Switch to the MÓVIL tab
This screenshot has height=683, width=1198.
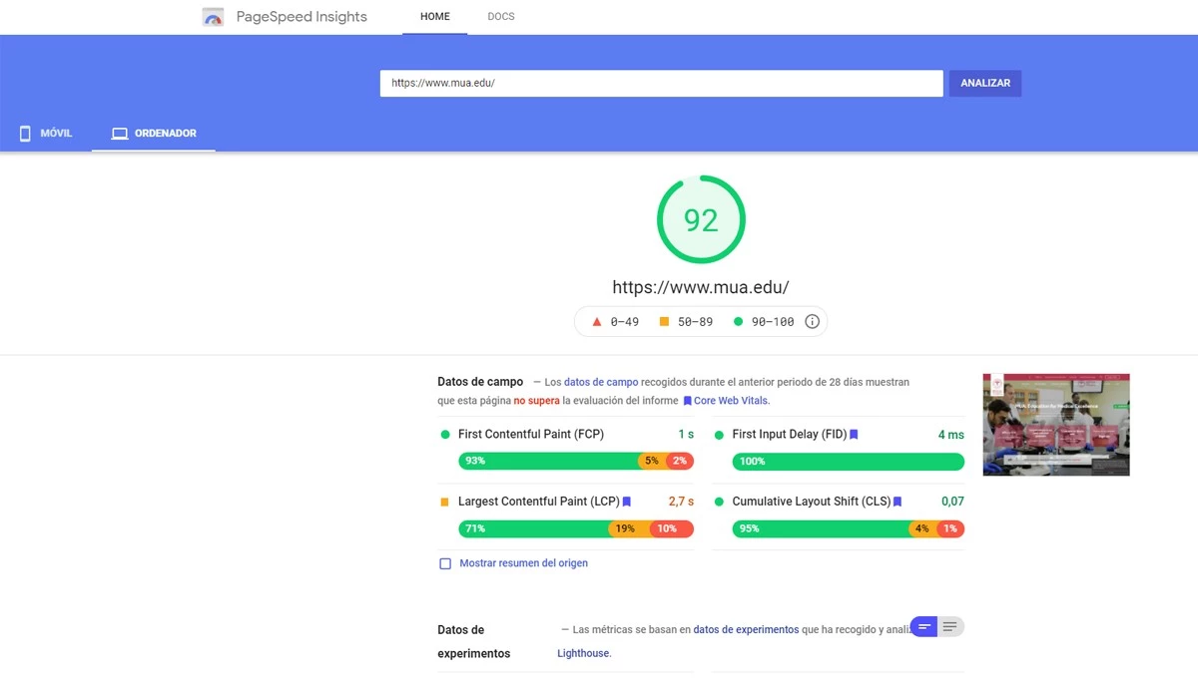point(46,134)
